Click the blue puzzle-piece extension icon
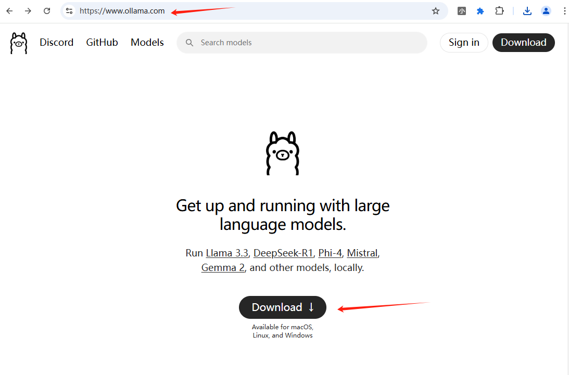This screenshot has width=569, height=375. 480,11
